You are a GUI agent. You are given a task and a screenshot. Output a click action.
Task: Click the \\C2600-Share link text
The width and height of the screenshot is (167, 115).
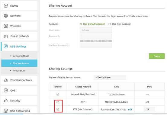coord(117,95)
